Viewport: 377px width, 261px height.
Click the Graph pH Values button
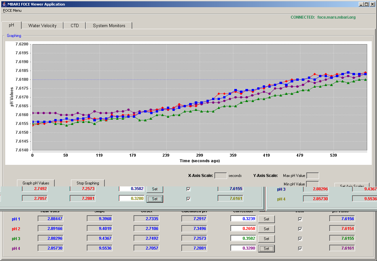click(x=36, y=183)
